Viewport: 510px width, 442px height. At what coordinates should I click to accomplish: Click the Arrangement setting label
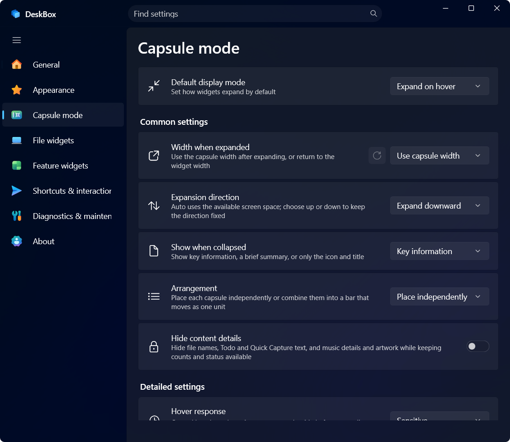tap(194, 288)
